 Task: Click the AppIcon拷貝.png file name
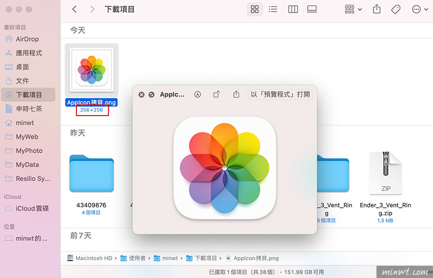tap(91, 102)
